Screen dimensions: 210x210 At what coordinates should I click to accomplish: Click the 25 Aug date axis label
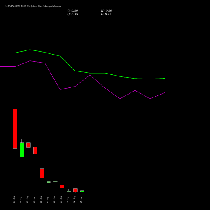click(x=81, y=199)
